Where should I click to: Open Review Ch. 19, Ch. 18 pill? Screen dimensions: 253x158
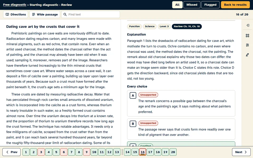(x=187, y=26)
